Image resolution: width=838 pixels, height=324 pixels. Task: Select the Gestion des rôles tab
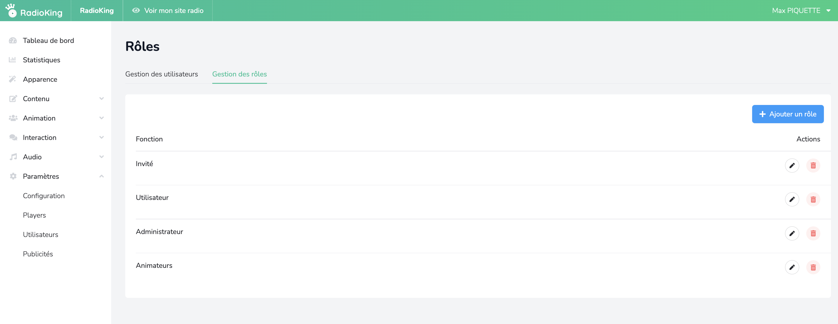point(239,74)
